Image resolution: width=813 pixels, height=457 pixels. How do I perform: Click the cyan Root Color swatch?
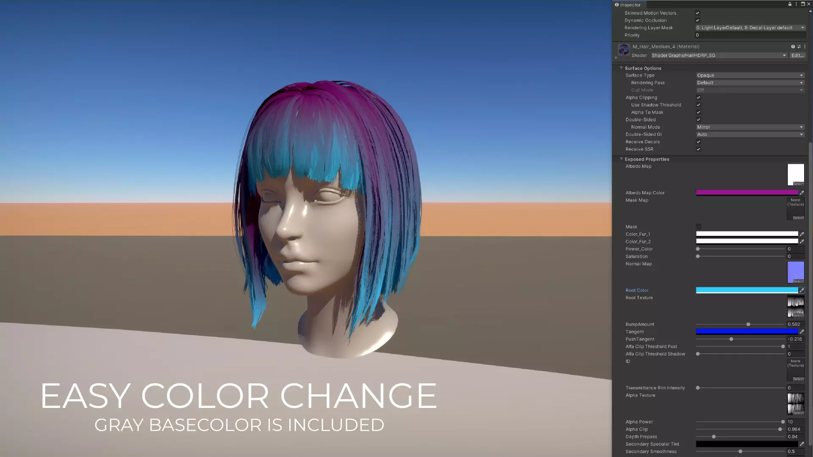tap(747, 290)
